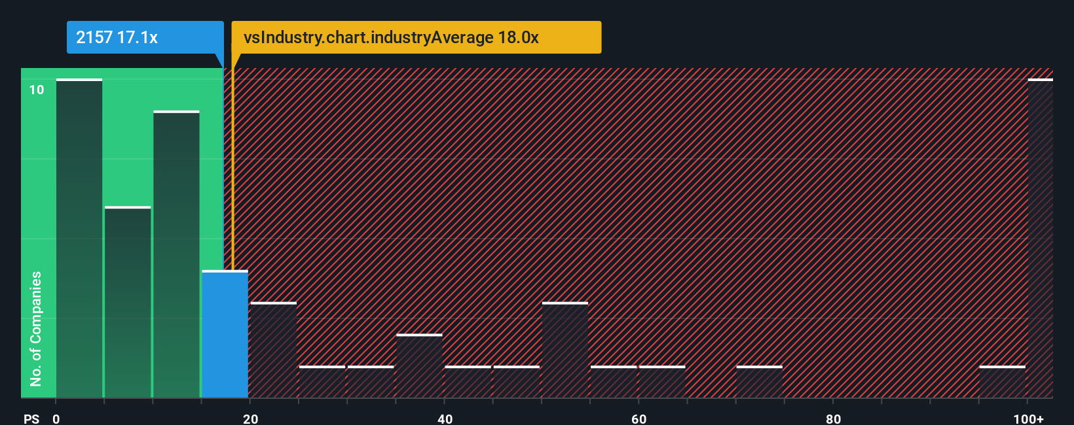Image resolution: width=1074 pixels, height=425 pixels.
Task: Click the x-axis tick label 60
Action: point(639,418)
